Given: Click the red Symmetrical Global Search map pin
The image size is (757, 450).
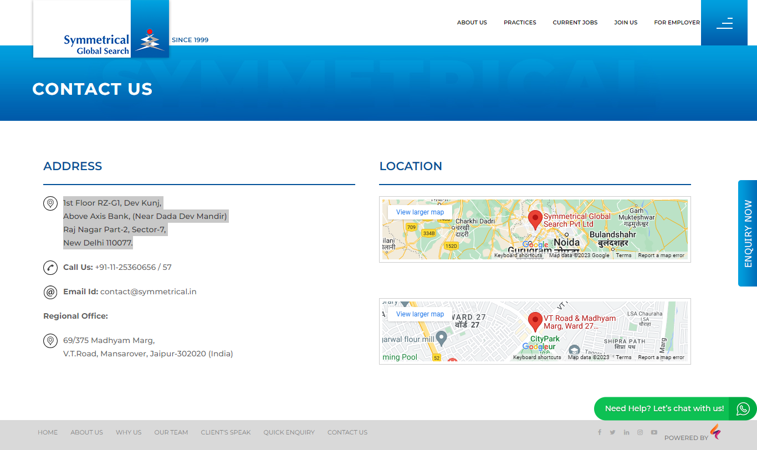Looking at the screenshot, I should 535,219.
